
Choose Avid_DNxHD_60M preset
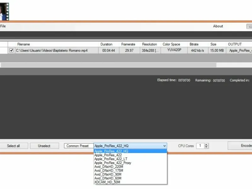pyautogui.click(x=130, y=178)
